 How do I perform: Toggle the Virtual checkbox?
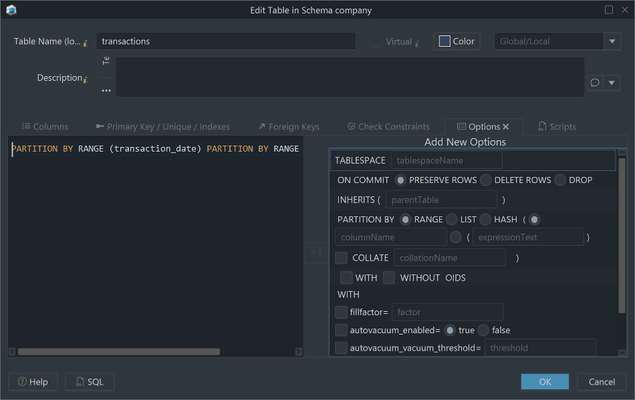coord(376,41)
